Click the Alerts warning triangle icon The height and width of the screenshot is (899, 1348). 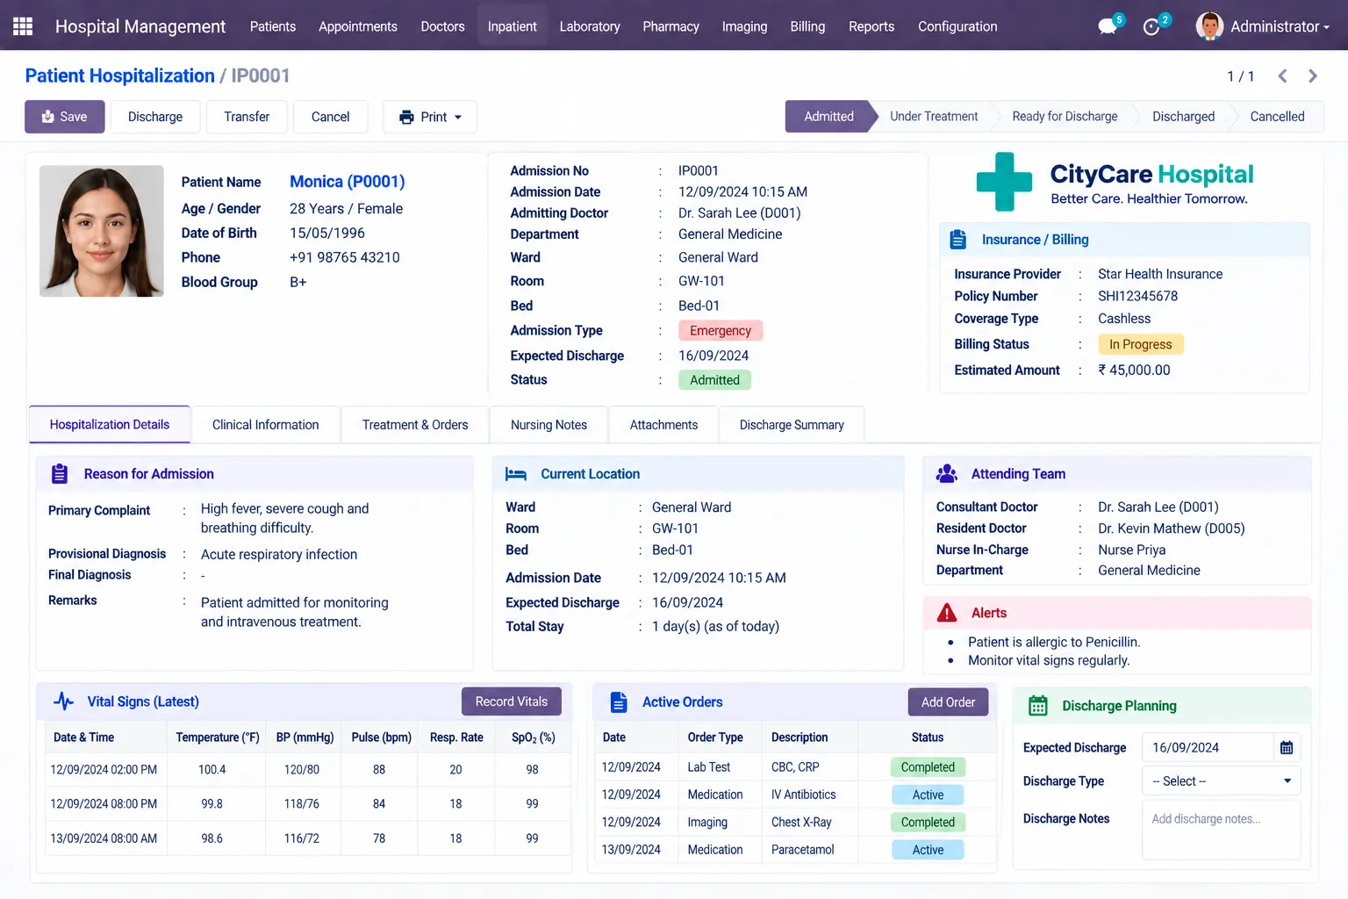tap(947, 613)
